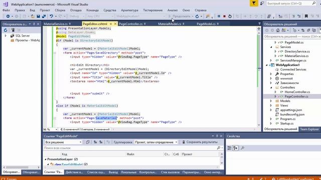321x180 pixels.
Task: Open the Группировка grouping dropdown
Action: click(x=156, y=142)
